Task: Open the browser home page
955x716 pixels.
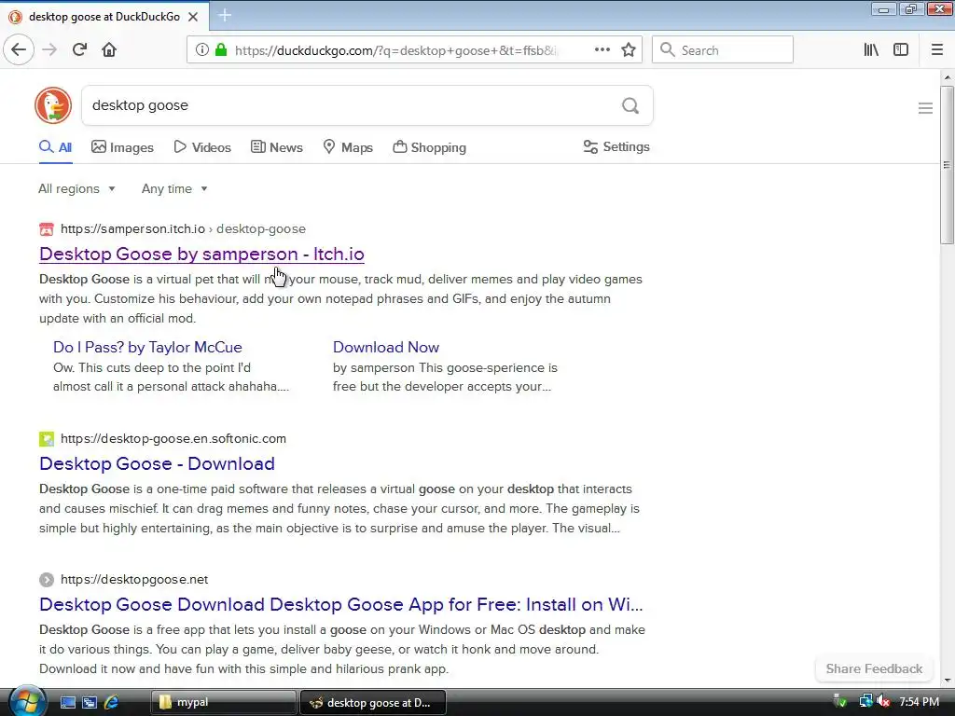Action: 109,49
